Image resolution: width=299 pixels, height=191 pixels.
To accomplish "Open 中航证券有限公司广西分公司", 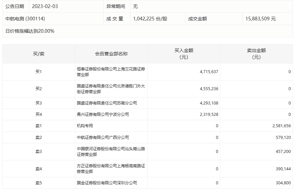I will click(103, 137).
